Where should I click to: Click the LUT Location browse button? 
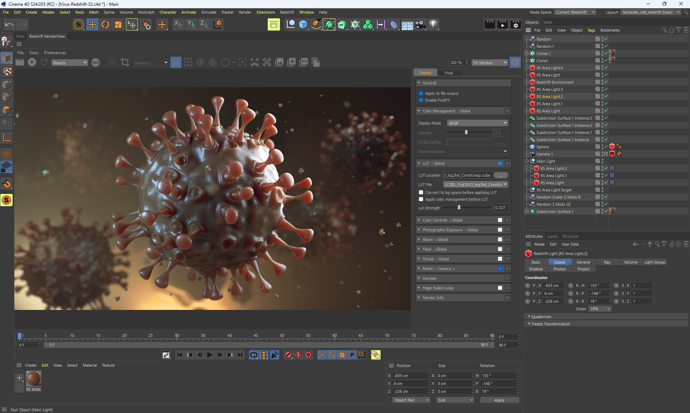(500, 175)
